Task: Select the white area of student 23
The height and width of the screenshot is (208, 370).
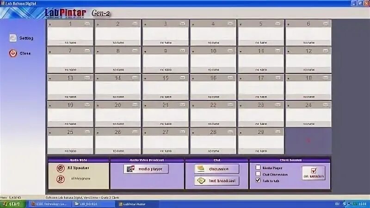Action: (261, 115)
